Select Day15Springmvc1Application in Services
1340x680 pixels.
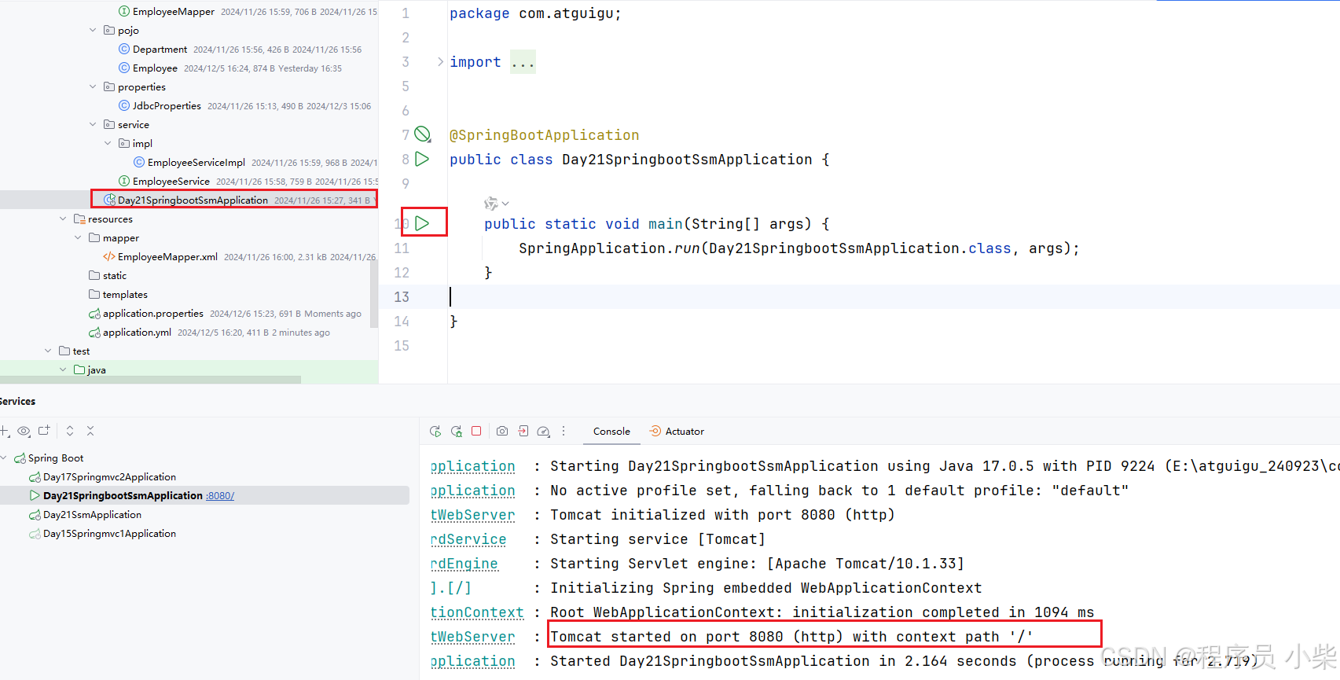click(109, 533)
